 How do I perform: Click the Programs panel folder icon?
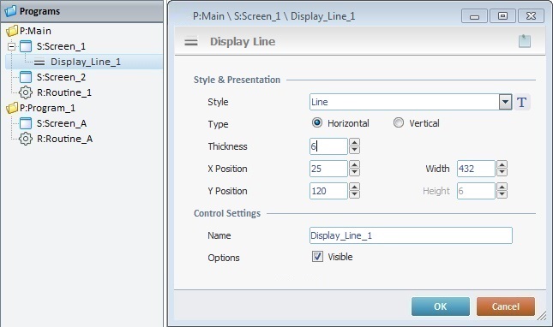(10, 11)
